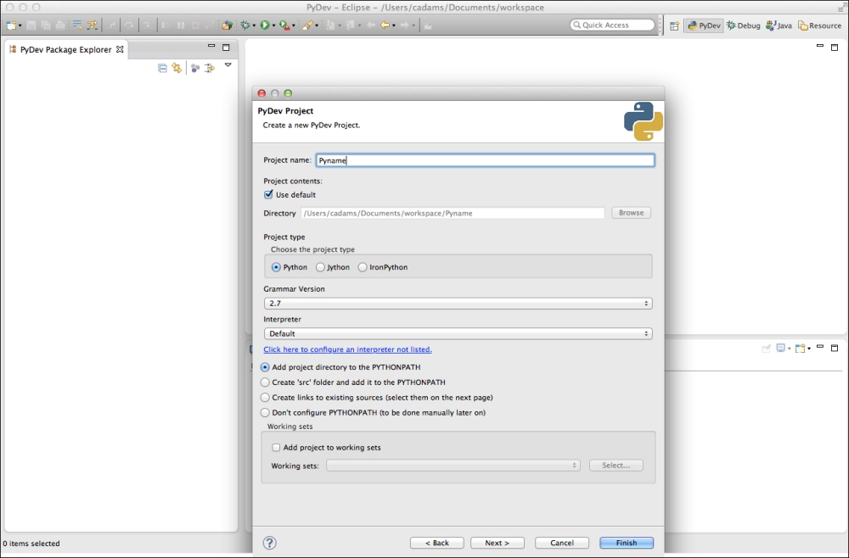
Task: Click the Run External Tools icon
Action: tap(284, 25)
